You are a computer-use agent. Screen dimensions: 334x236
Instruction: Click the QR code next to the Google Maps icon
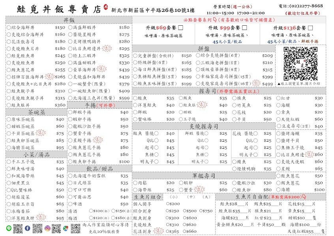pyautogui.click(x=75, y=229)
